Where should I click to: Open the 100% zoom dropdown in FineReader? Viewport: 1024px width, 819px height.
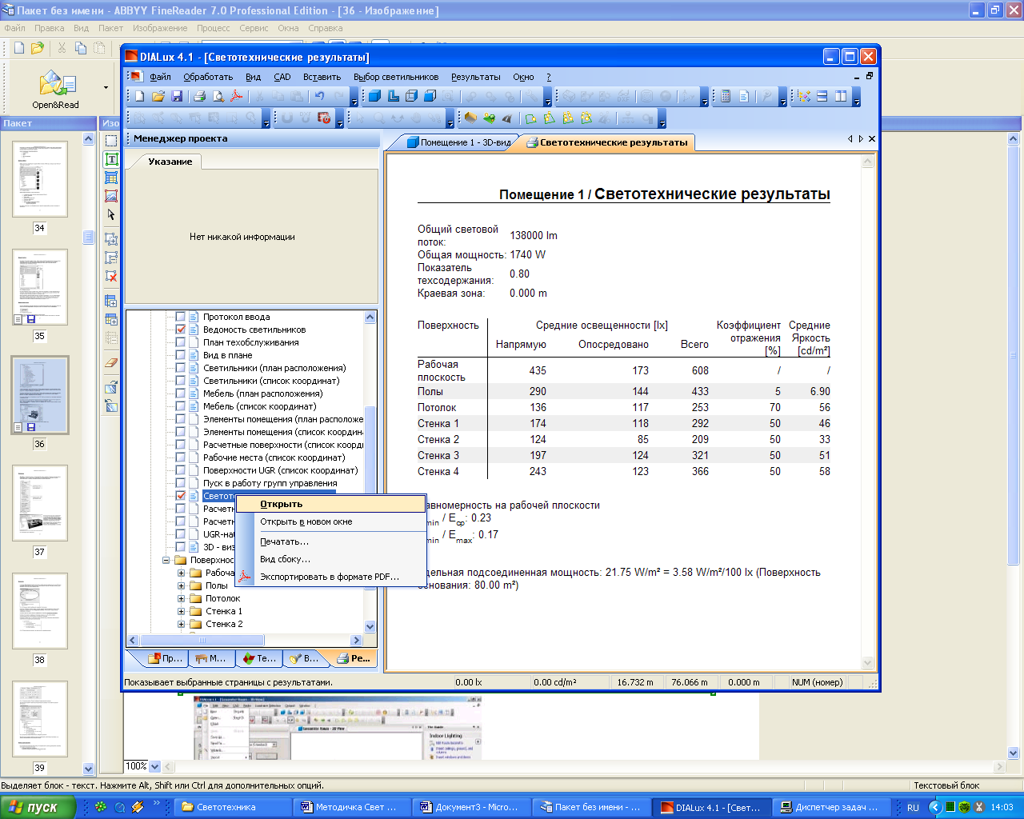click(154, 766)
